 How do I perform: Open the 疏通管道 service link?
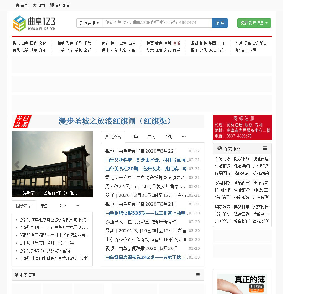pyautogui.click(x=261, y=159)
